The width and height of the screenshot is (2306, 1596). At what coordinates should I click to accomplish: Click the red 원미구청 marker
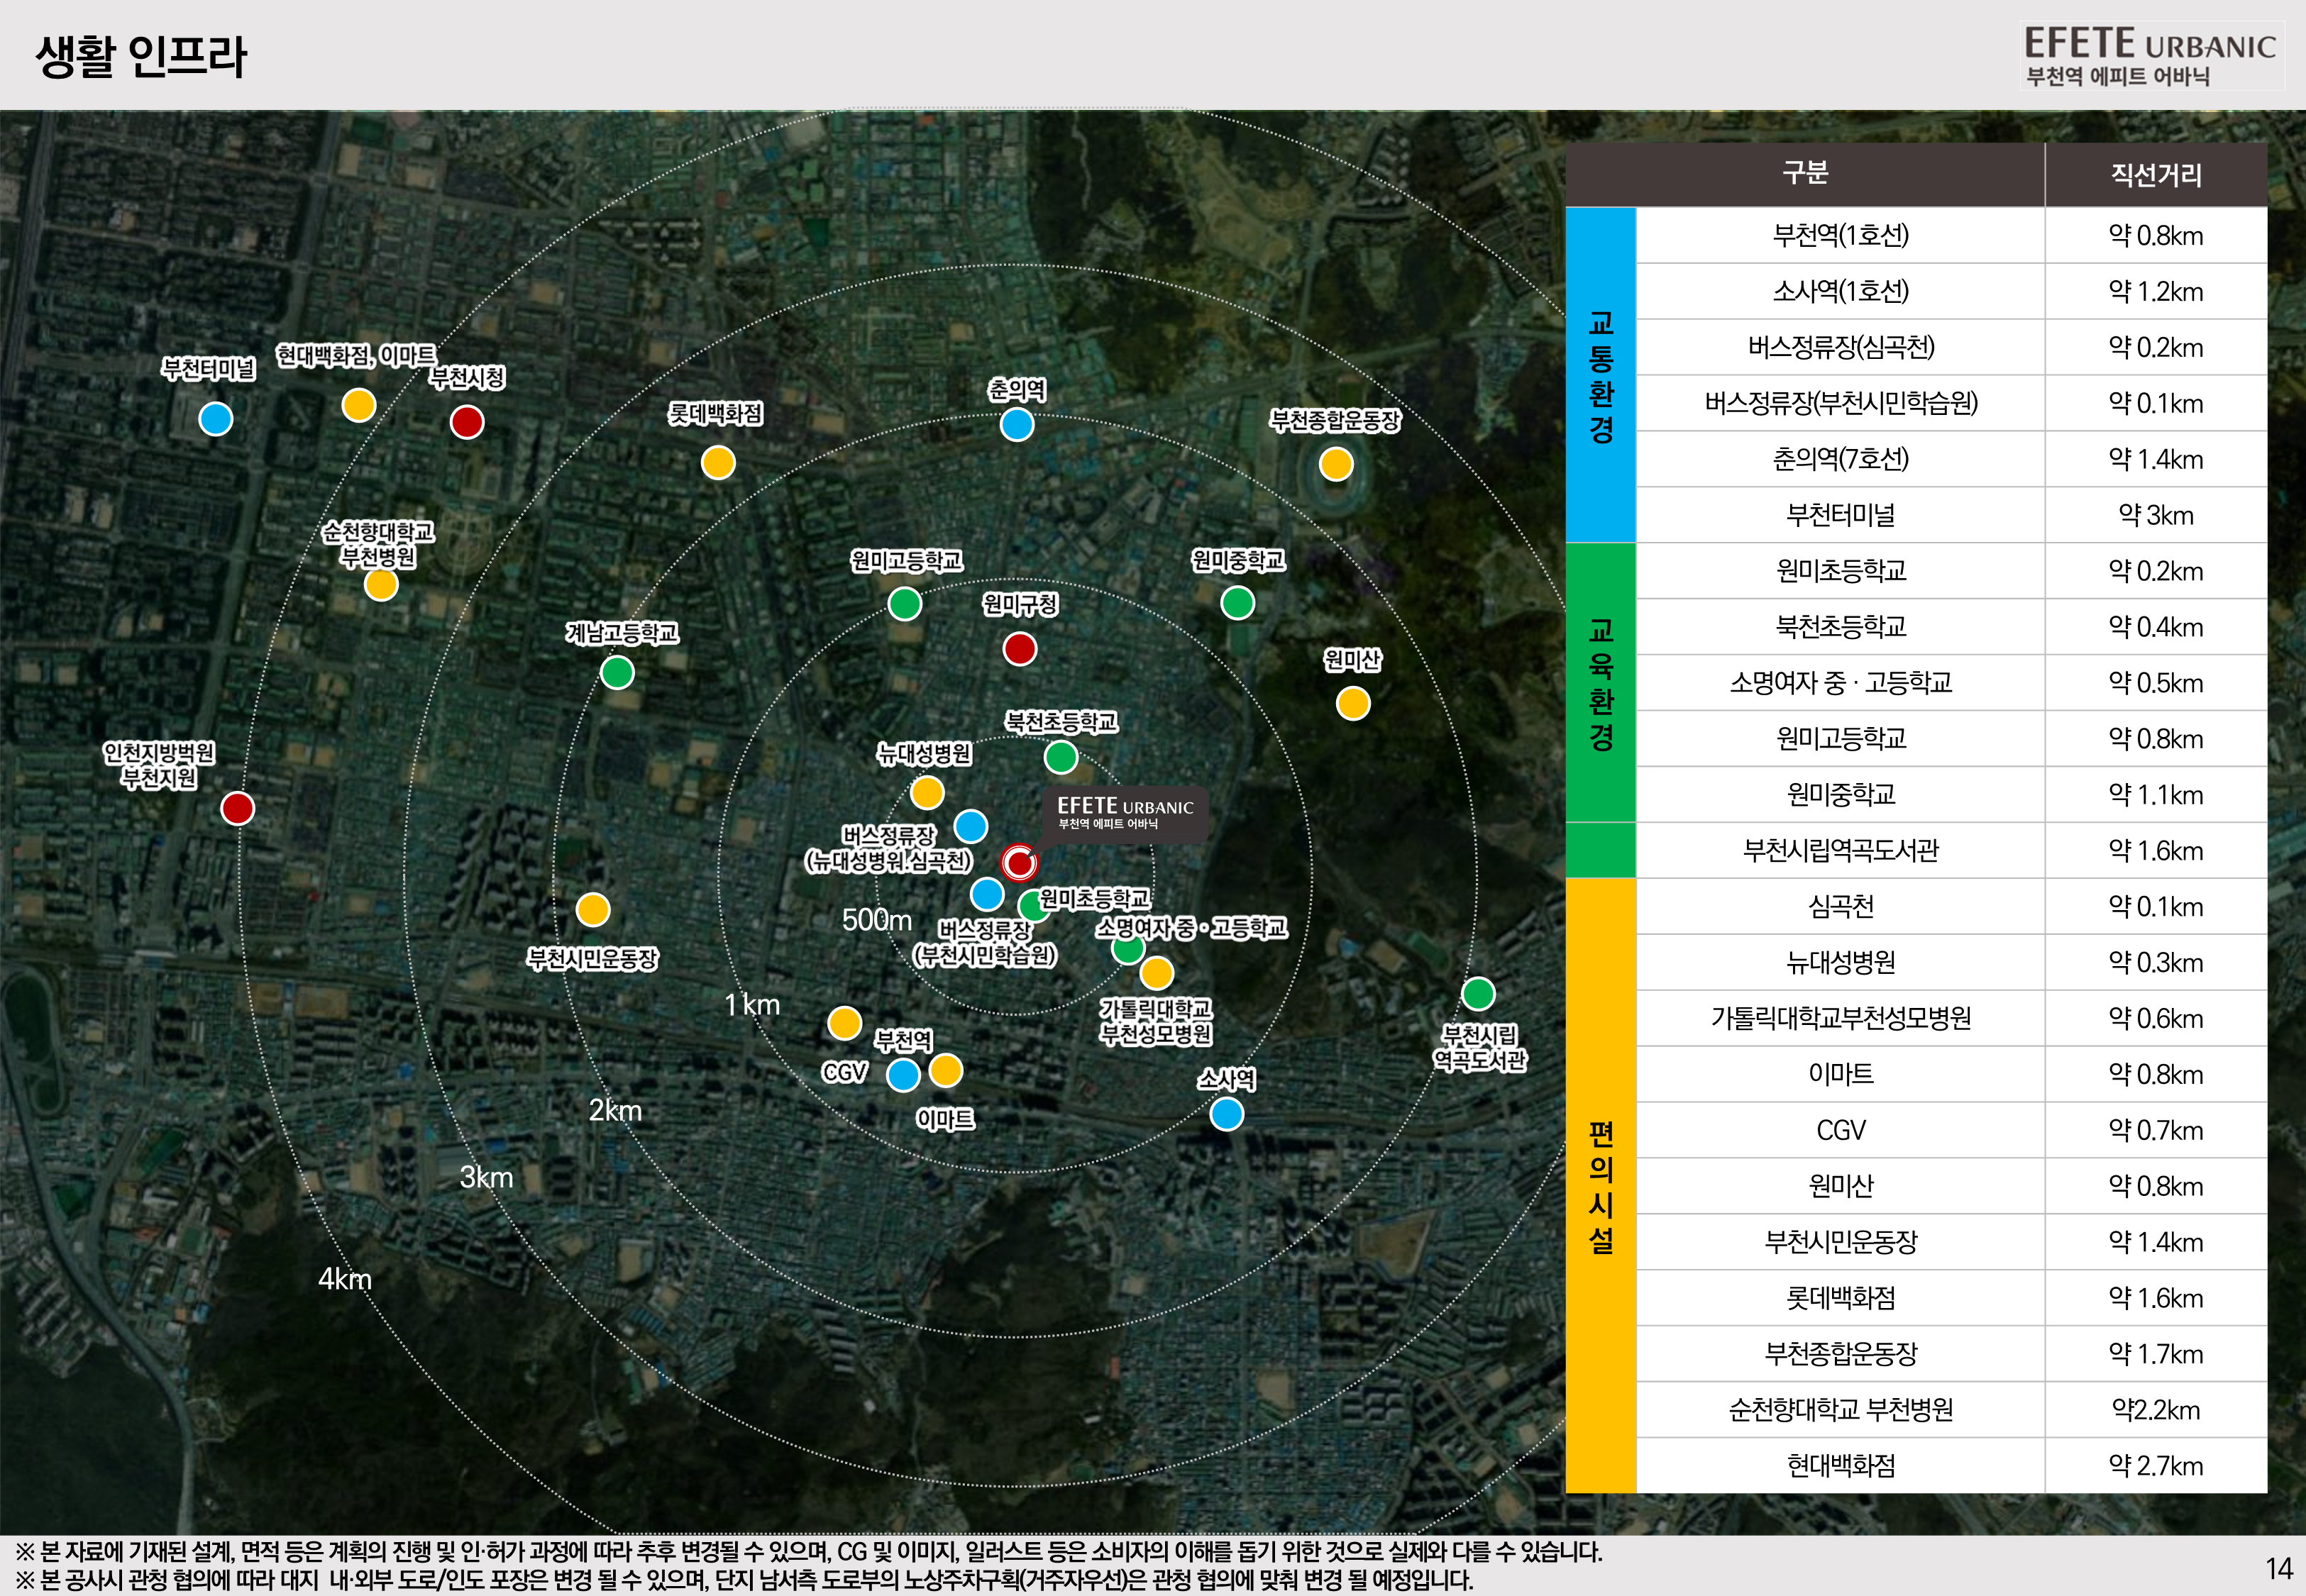point(1020,648)
